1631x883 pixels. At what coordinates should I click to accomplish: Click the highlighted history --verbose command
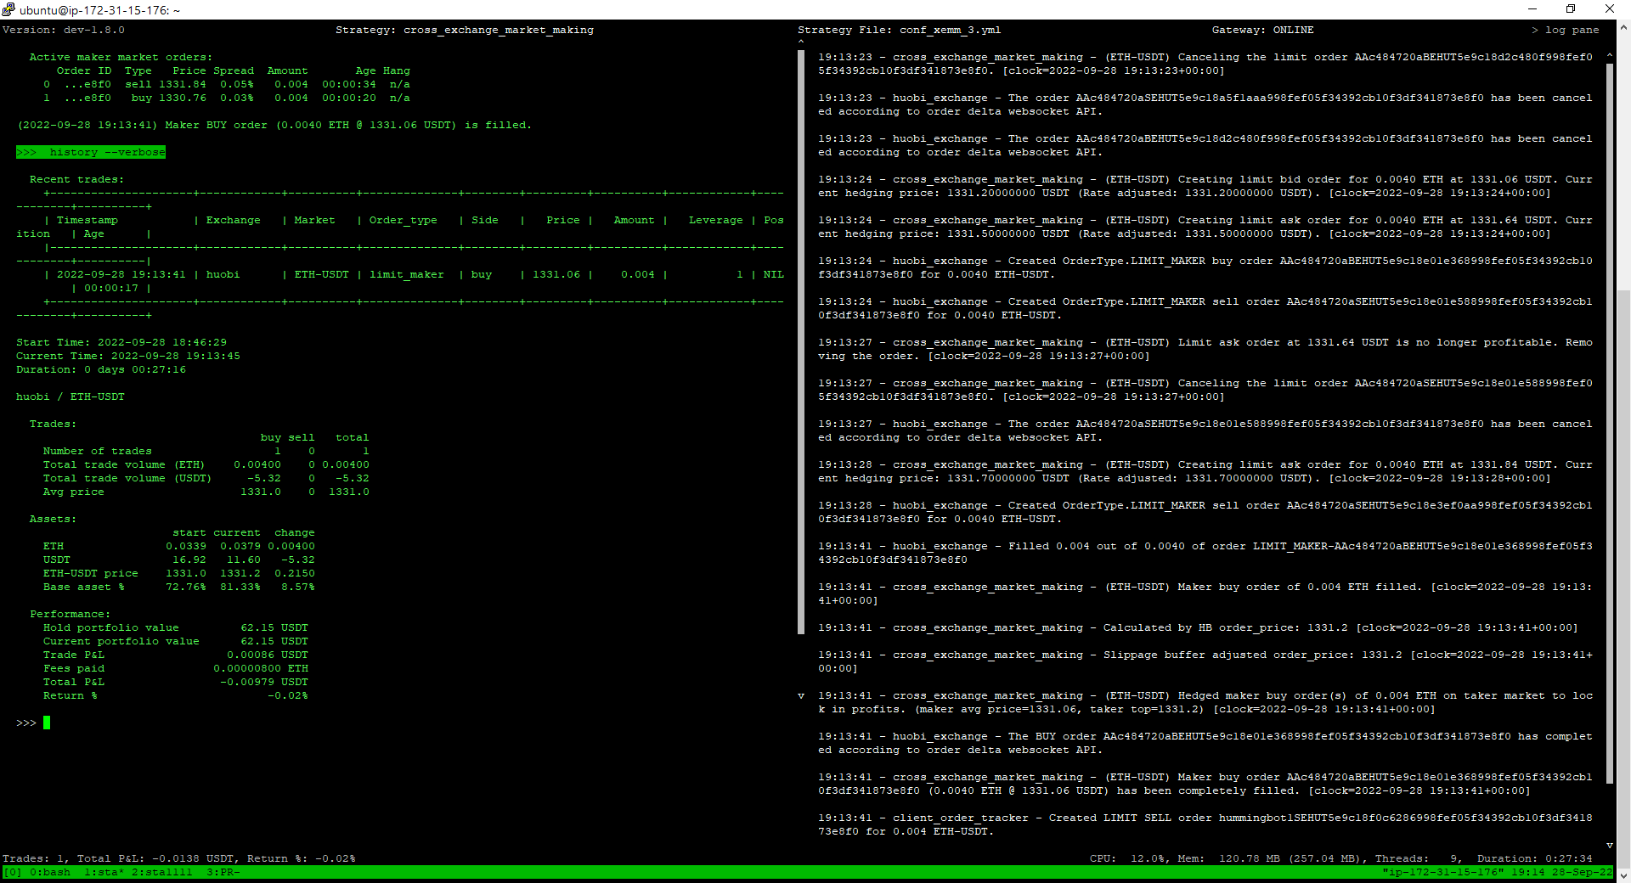pyautogui.click(x=91, y=152)
